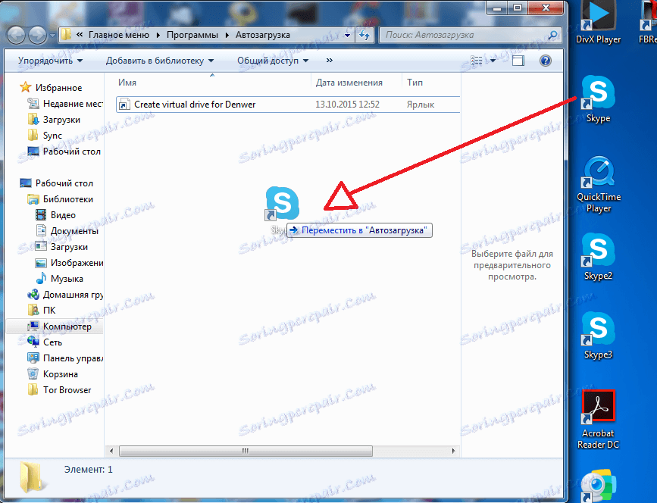657x503 pixels.
Task: Expand breadcrumb arrow after Программы
Action: 227,35
